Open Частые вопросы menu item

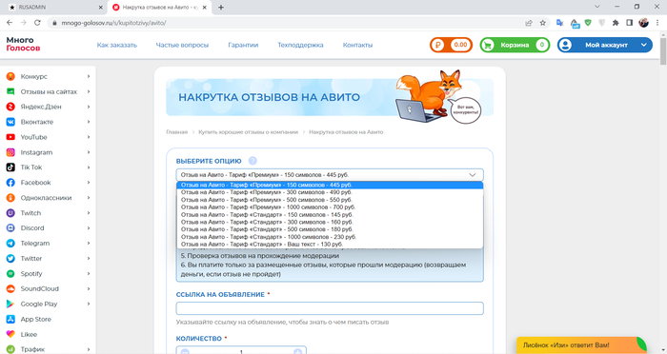click(x=182, y=45)
